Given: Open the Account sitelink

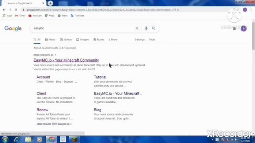Looking at the screenshot, I should (43, 77).
